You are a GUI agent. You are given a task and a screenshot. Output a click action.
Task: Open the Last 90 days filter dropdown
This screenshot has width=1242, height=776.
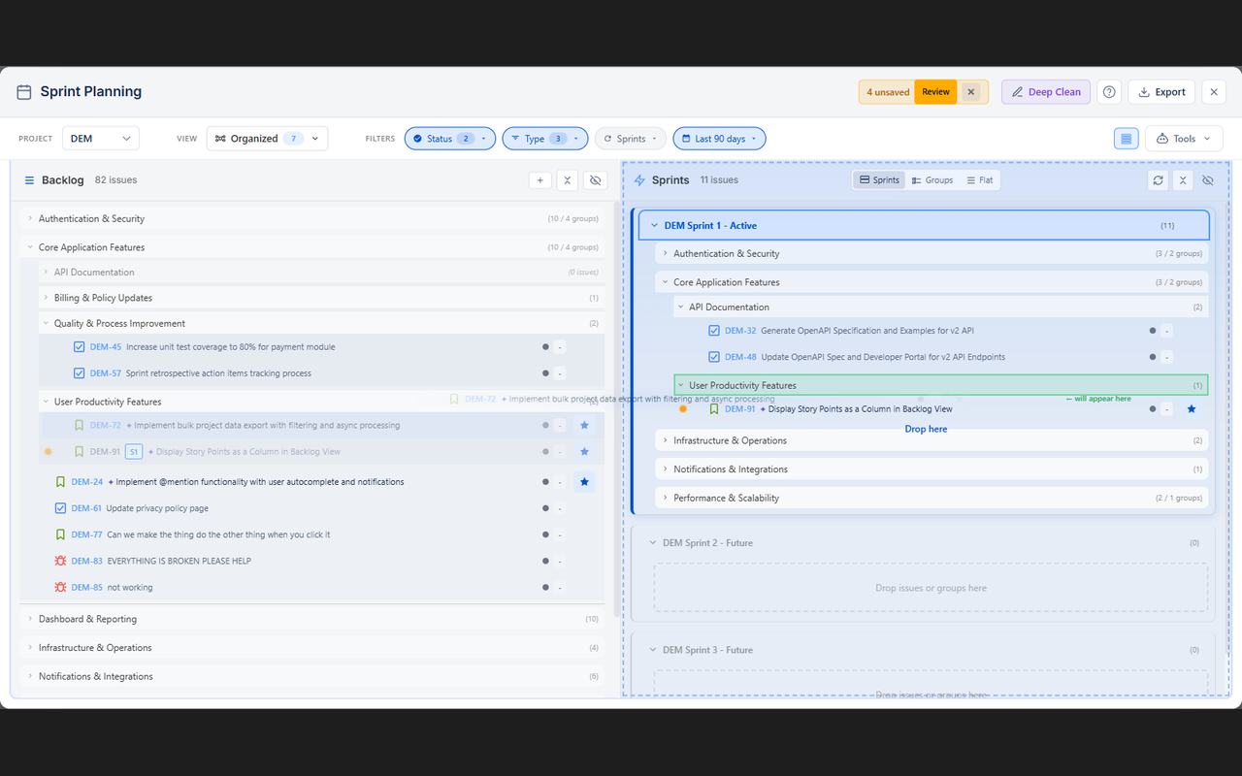click(719, 138)
